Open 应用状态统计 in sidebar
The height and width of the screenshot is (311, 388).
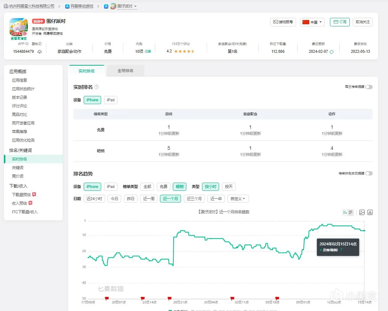point(23,89)
